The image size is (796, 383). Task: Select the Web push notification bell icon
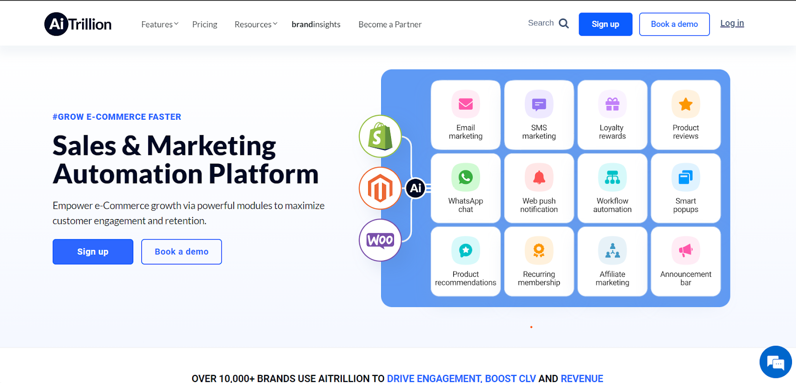point(539,177)
